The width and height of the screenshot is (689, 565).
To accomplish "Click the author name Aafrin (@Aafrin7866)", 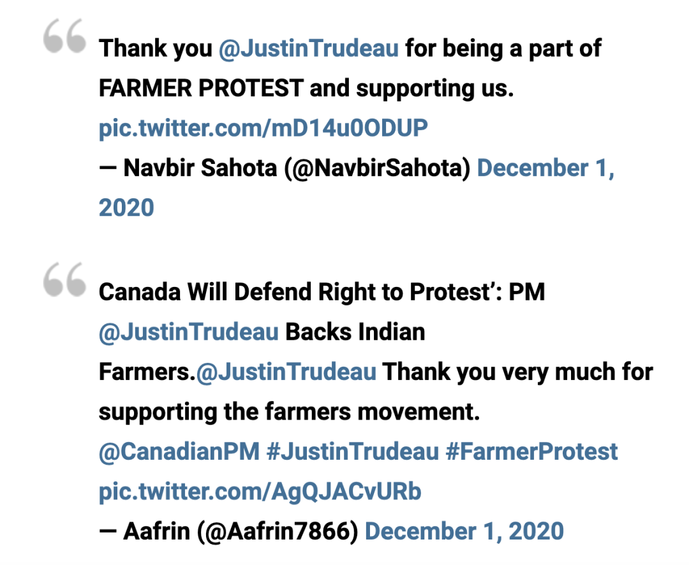I will [x=241, y=532].
